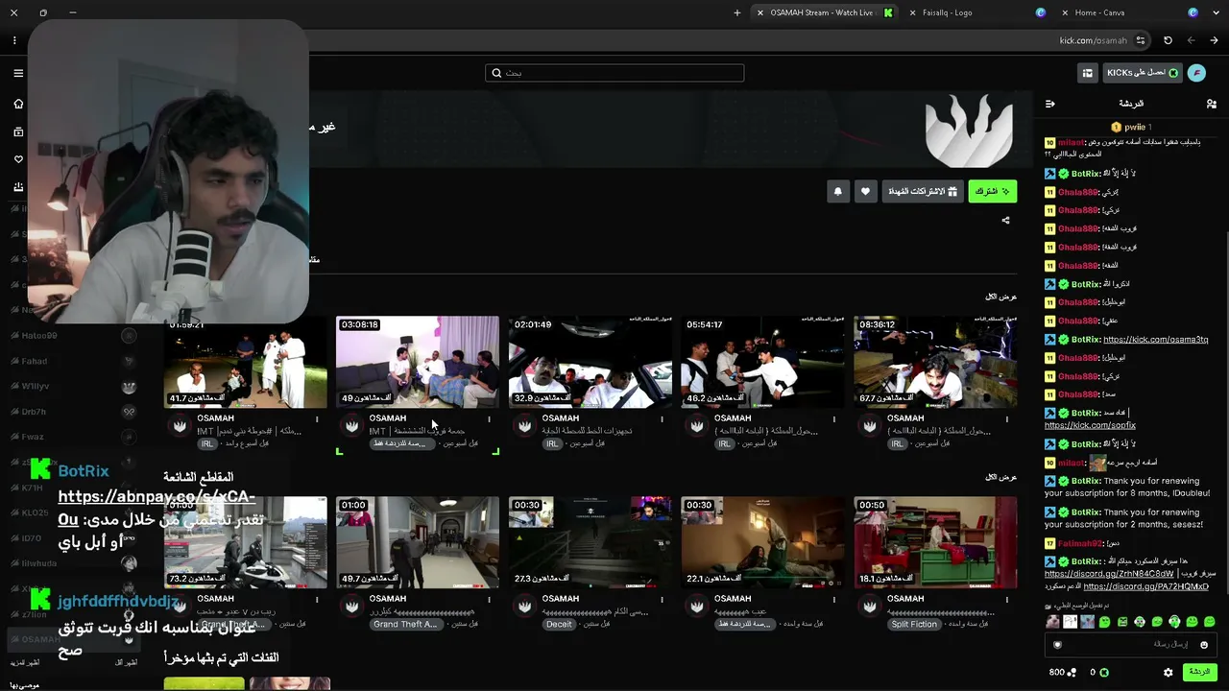1229x691 pixels.
Task: Insert the white dog emote from quick emotes
Action: pyautogui.click(x=1053, y=622)
